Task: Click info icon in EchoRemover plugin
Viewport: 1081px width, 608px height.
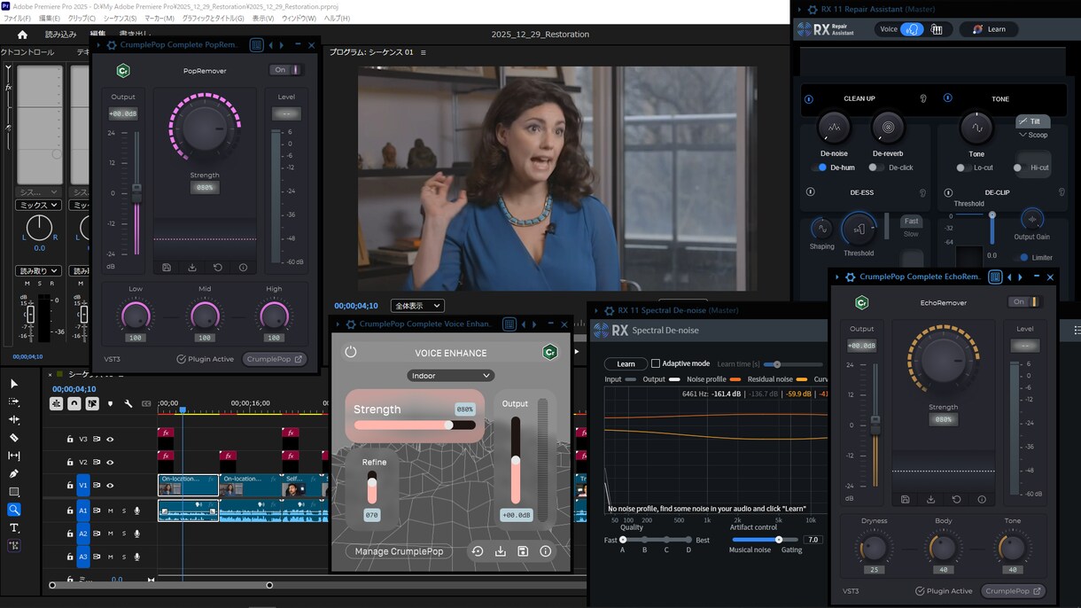Action: pyautogui.click(x=982, y=499)
